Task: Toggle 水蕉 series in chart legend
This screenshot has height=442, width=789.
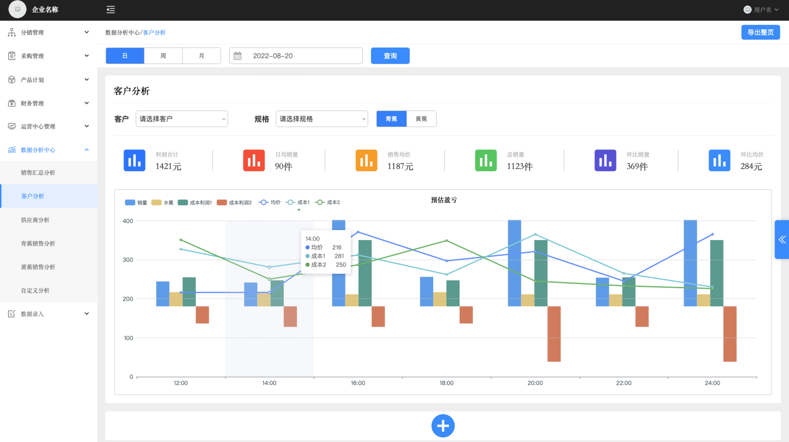Action: point(162,202)
